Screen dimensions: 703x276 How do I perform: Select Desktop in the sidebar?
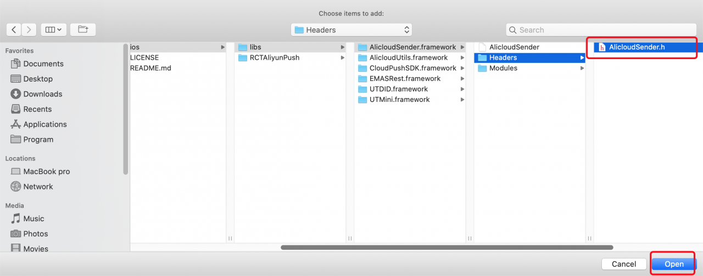coord(37,79)
